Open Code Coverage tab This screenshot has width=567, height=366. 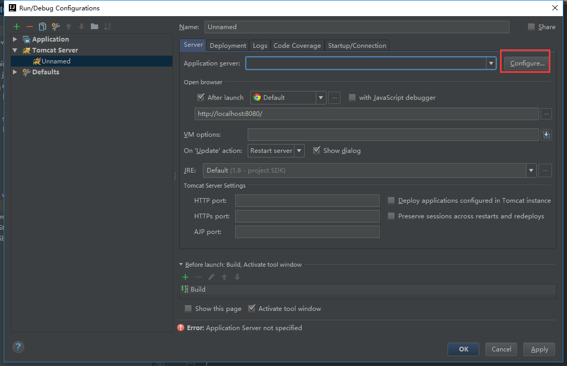pyautogui.click(x=297, y=46)
